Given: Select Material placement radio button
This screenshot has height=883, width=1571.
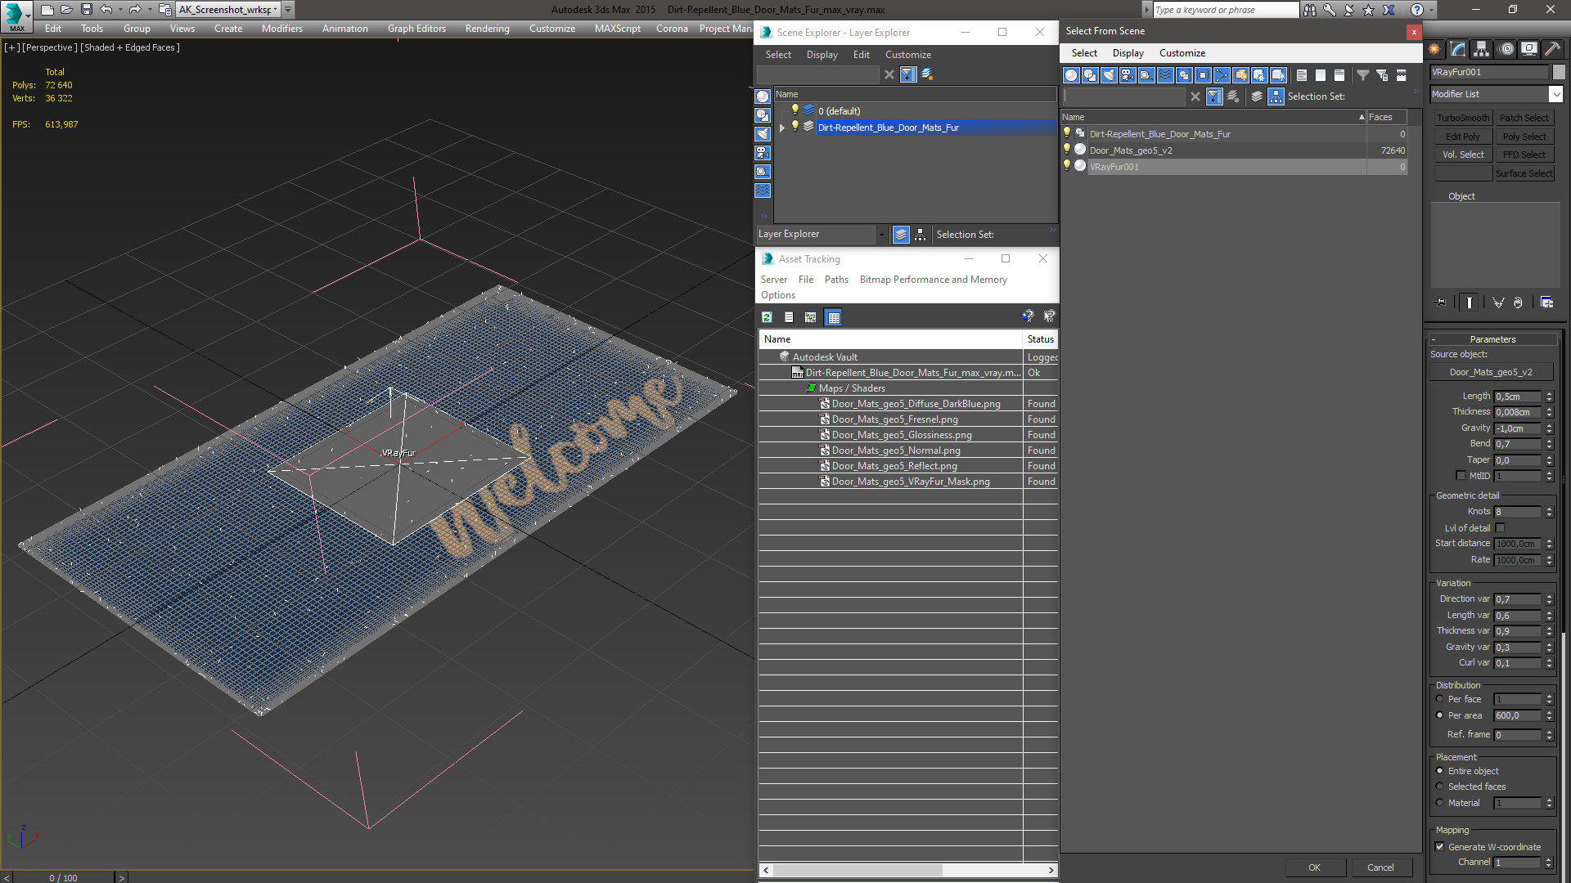Looking at the screenshot, I should point(1440,803).
